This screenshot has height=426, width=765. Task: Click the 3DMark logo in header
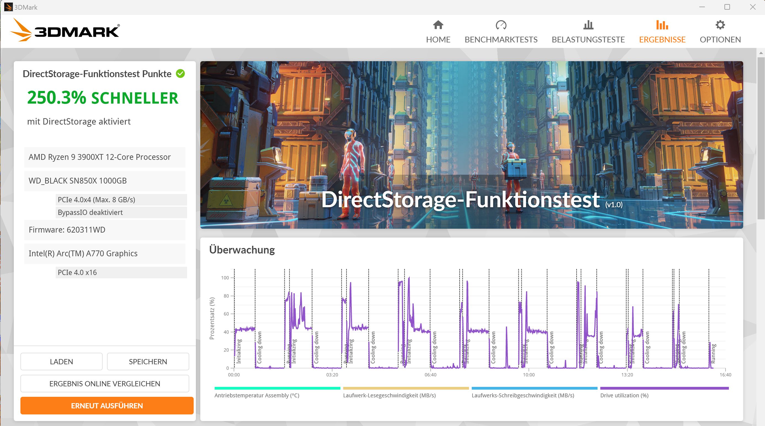pyautogui.click(x=65, y=30)
